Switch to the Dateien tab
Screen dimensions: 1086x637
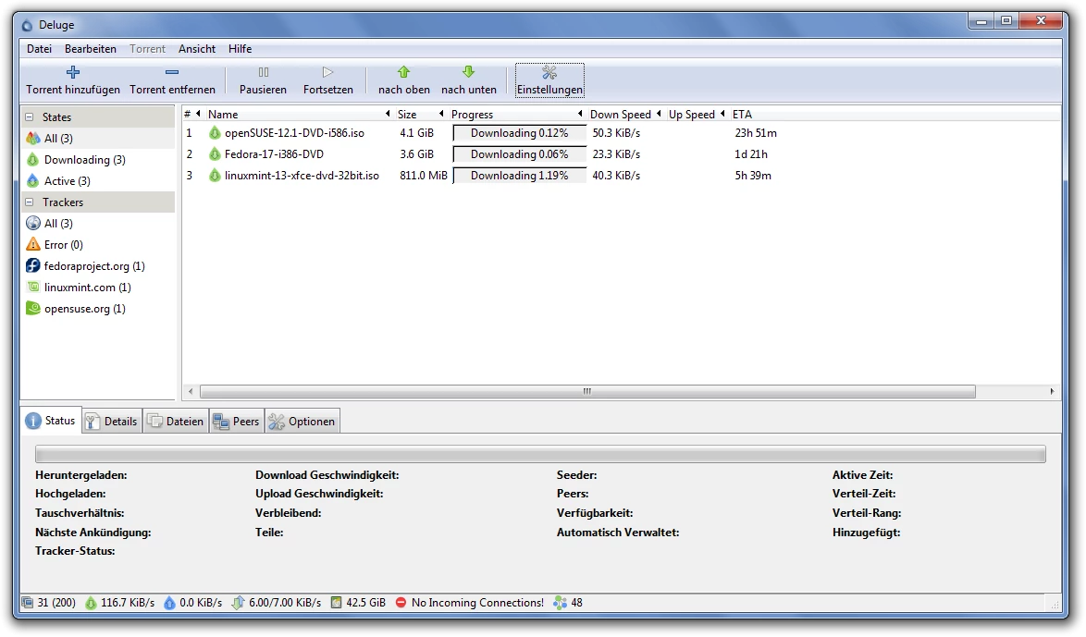pos(176,422)
